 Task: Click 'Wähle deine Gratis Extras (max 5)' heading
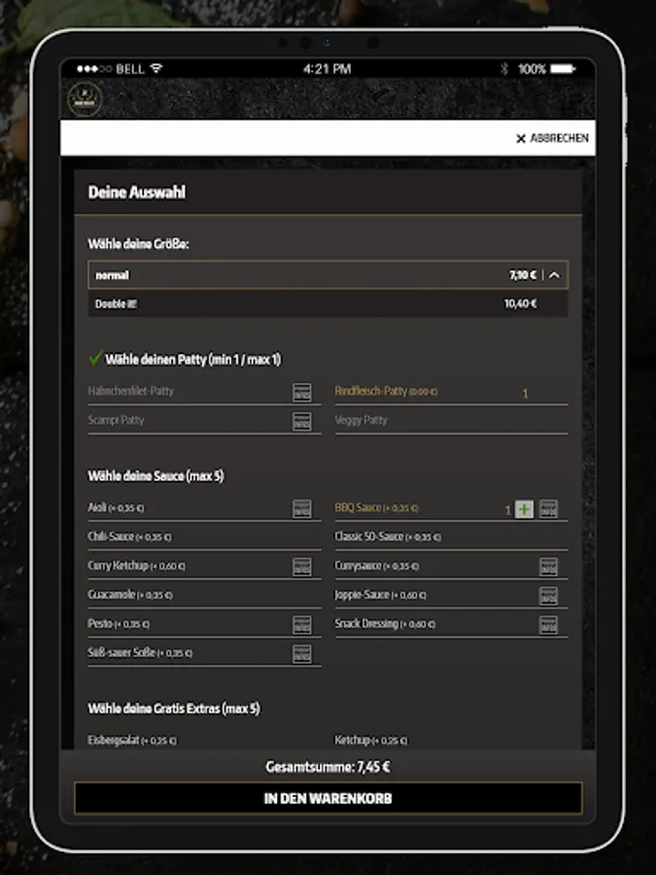pos(174,709)
